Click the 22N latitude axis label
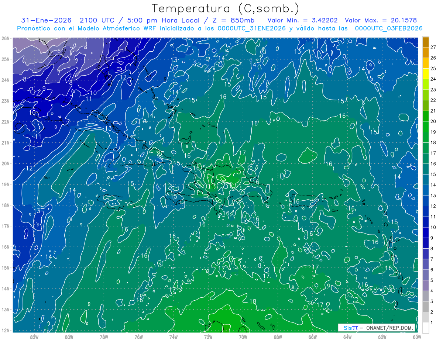This screenshot has height=342, width=443. point(5,122)
